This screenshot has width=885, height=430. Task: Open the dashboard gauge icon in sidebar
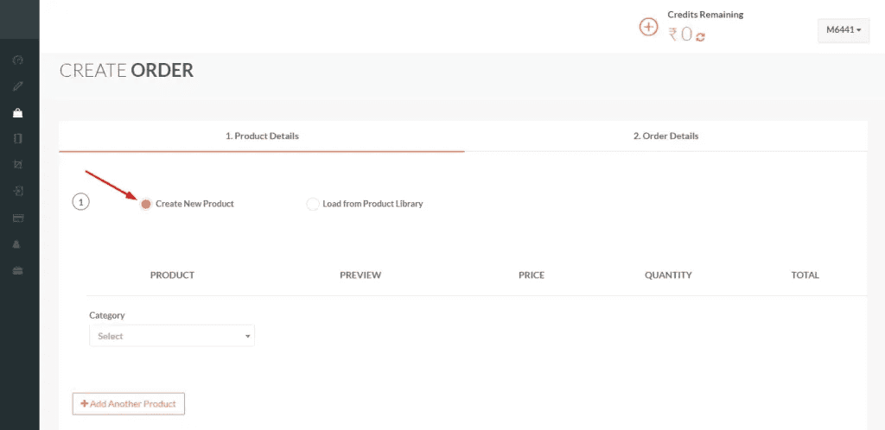18,60
